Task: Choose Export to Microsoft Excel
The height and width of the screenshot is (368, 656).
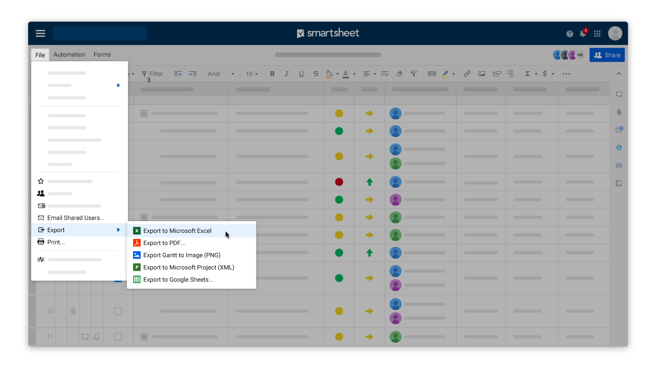Action: point(192,231)
